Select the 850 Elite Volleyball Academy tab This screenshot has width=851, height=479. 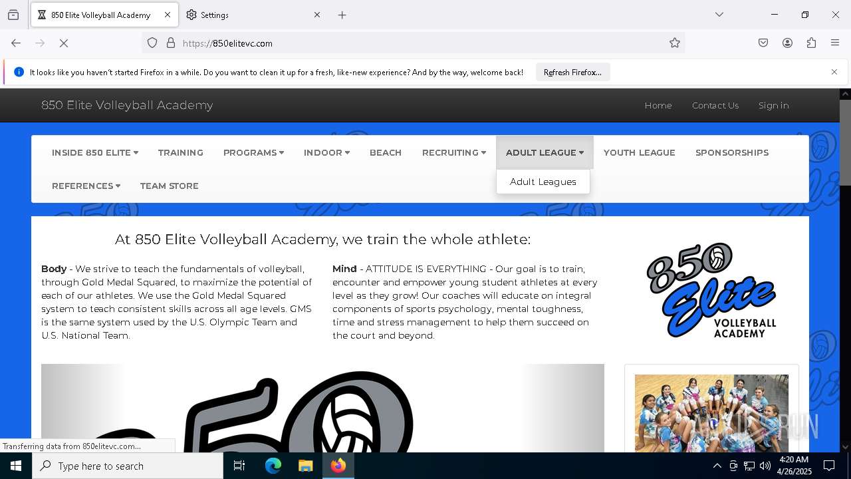coord(104,15)
